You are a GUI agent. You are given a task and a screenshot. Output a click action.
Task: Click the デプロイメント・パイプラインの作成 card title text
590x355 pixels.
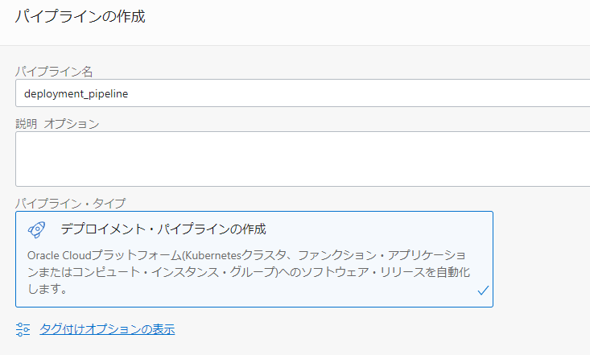pos(163,229)
